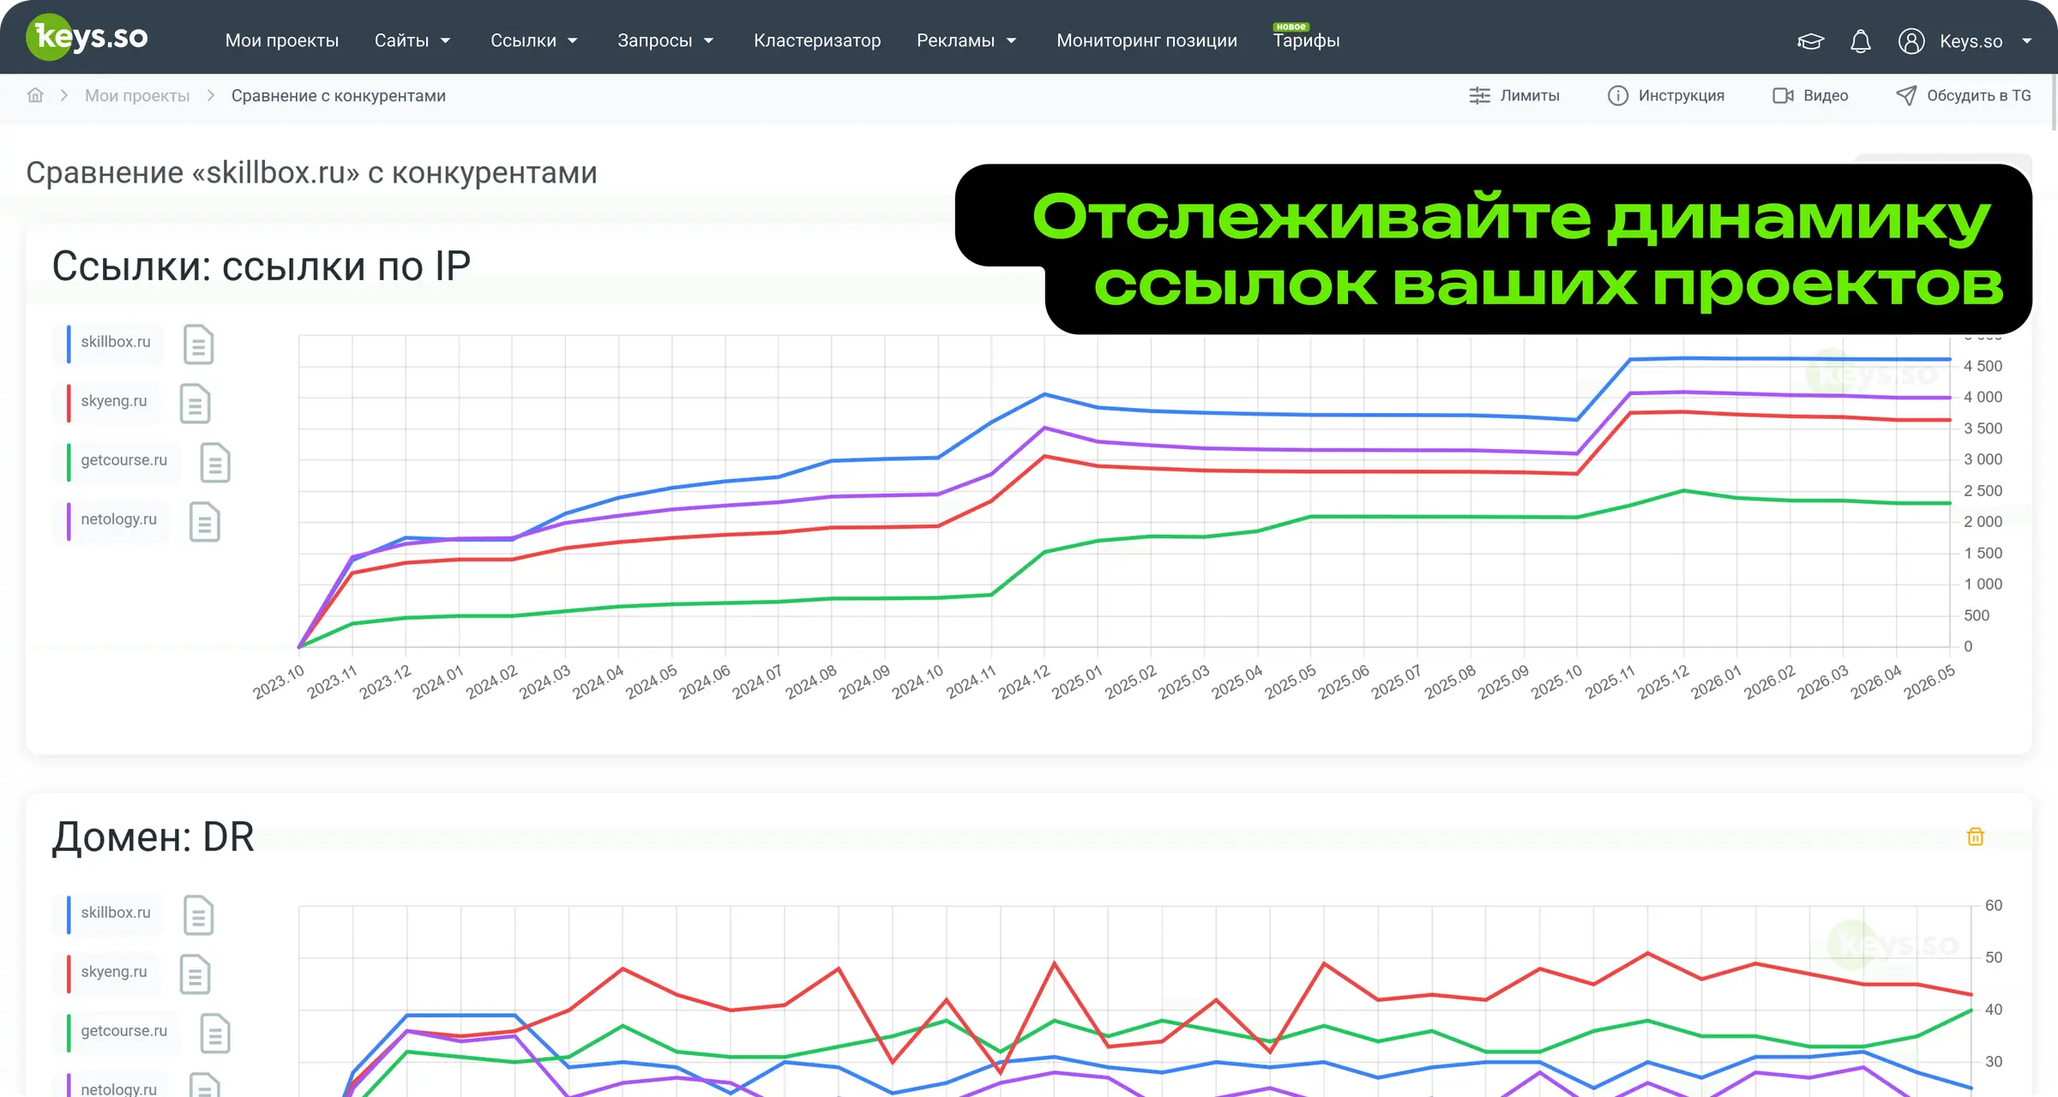This screenshot has height=1097, width=2058.
Task: Click the user profile avatar icon
Action: click(1911, 41)
